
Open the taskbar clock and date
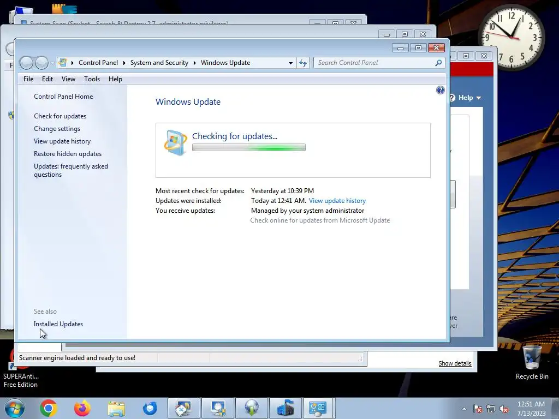531,409
